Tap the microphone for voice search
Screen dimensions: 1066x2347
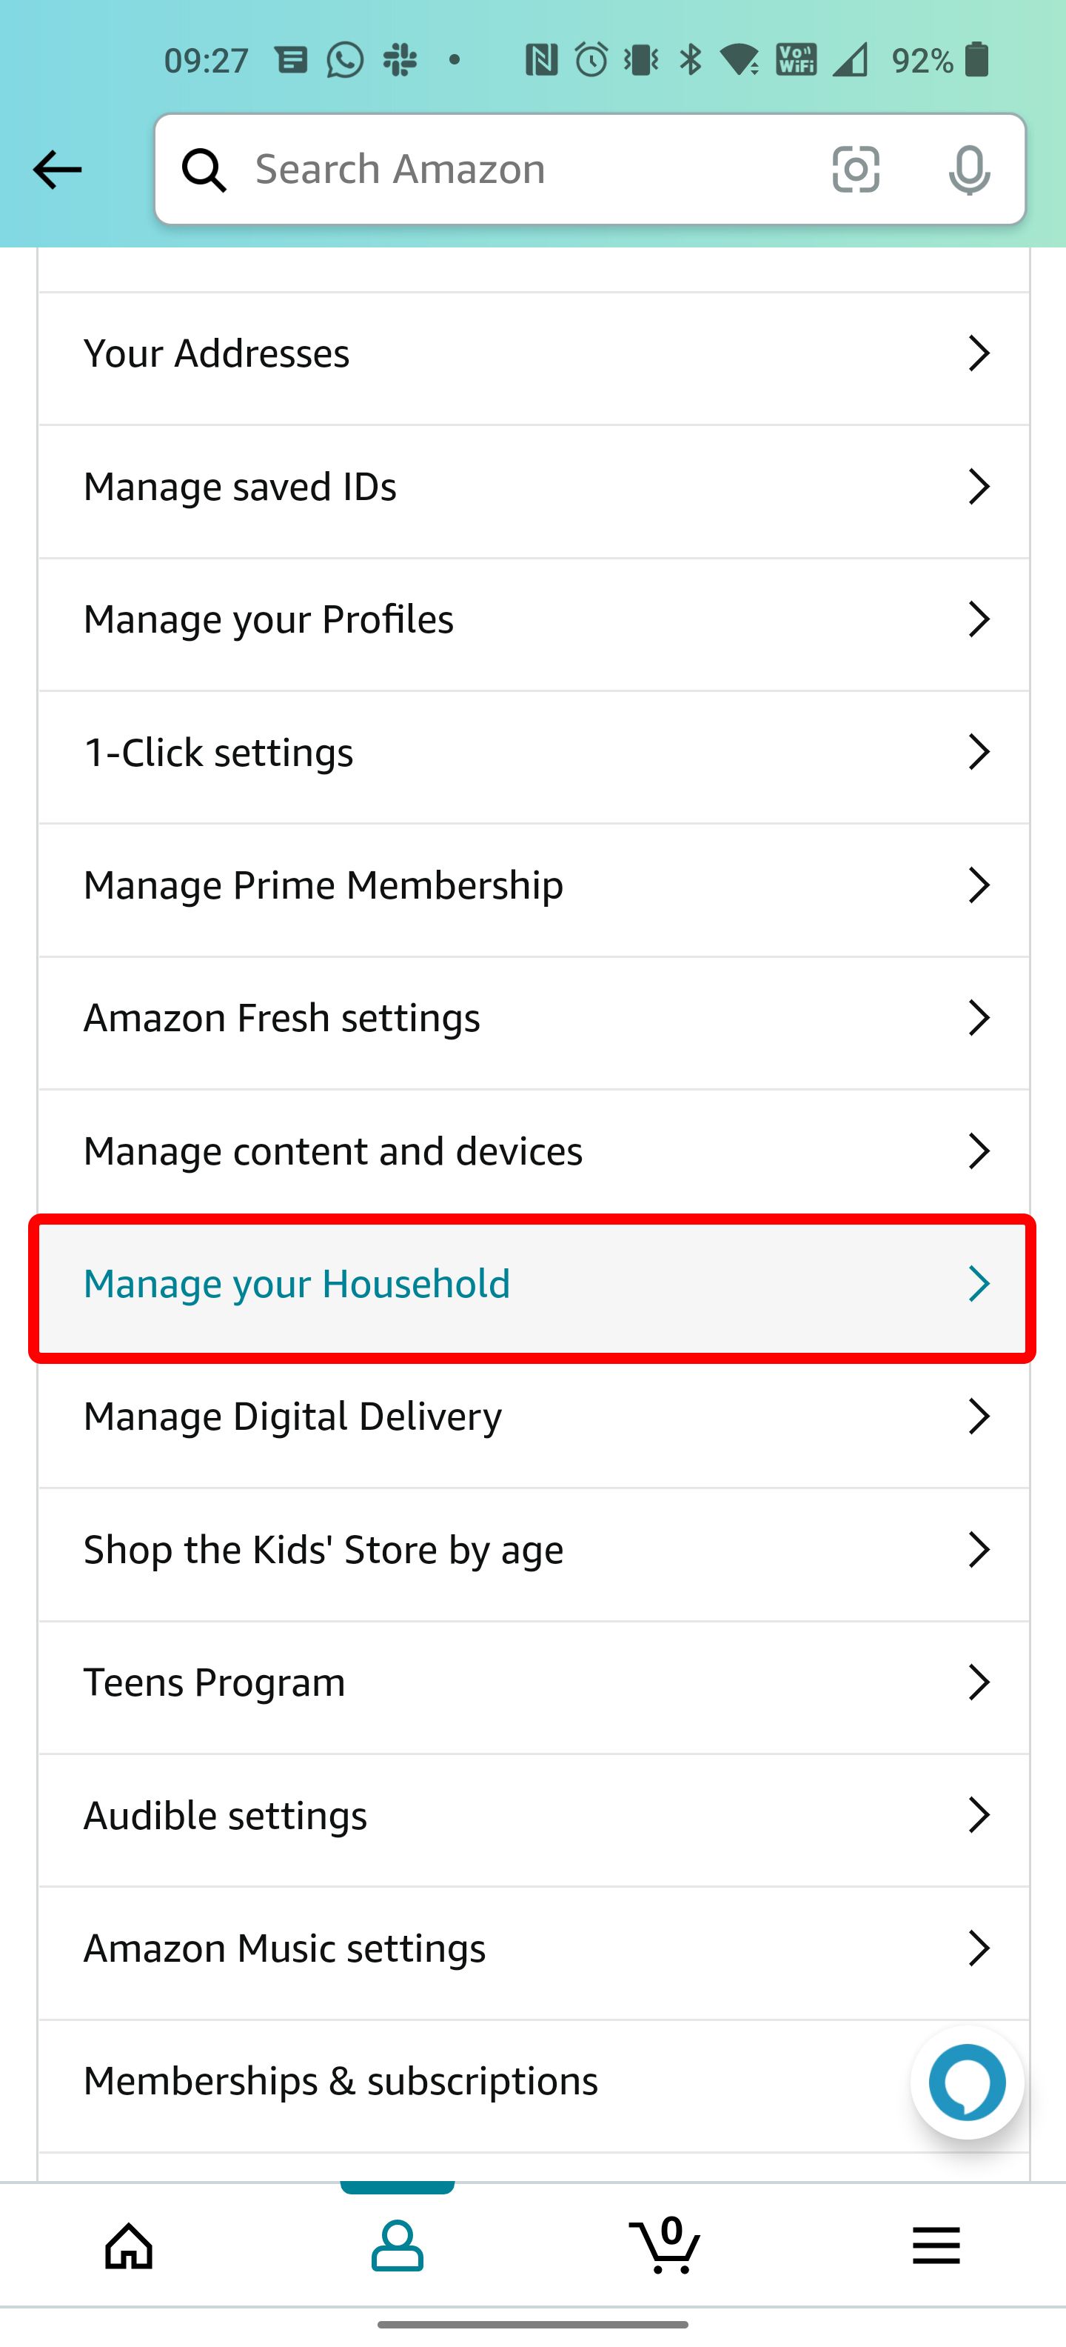pos(968,170)
